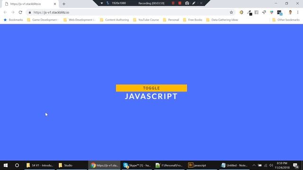
Task: Open network settings tray icon
Action: (x=266, y=165)
